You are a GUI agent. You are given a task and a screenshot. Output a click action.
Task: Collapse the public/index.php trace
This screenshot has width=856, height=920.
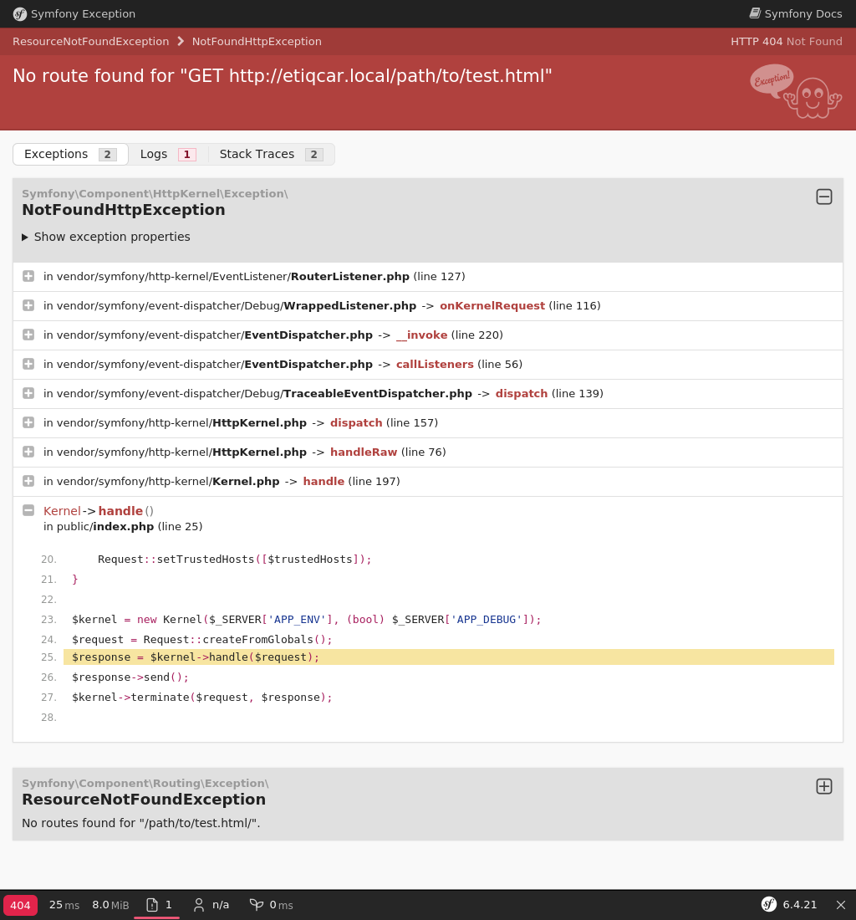click(x=28, y=511)
